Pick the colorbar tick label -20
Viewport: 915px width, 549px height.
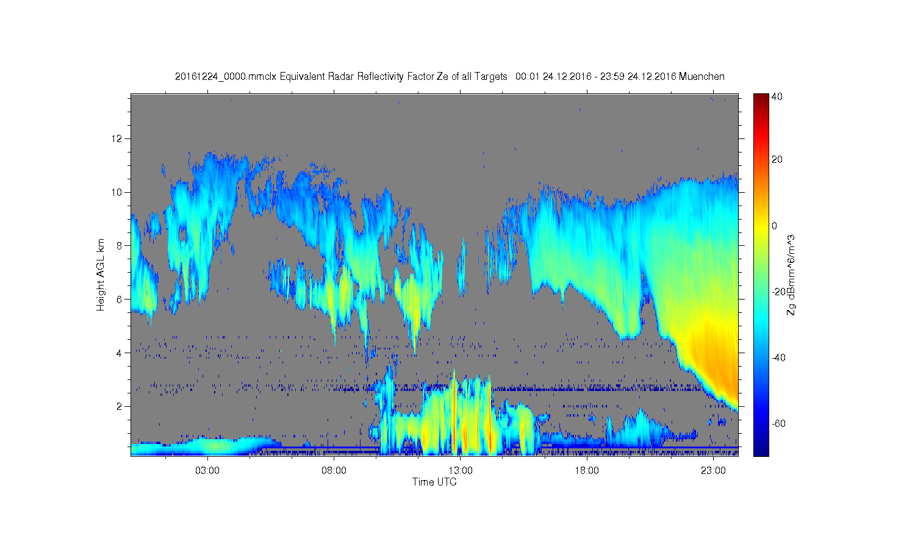pyautogui.click(x=778, y=292)
